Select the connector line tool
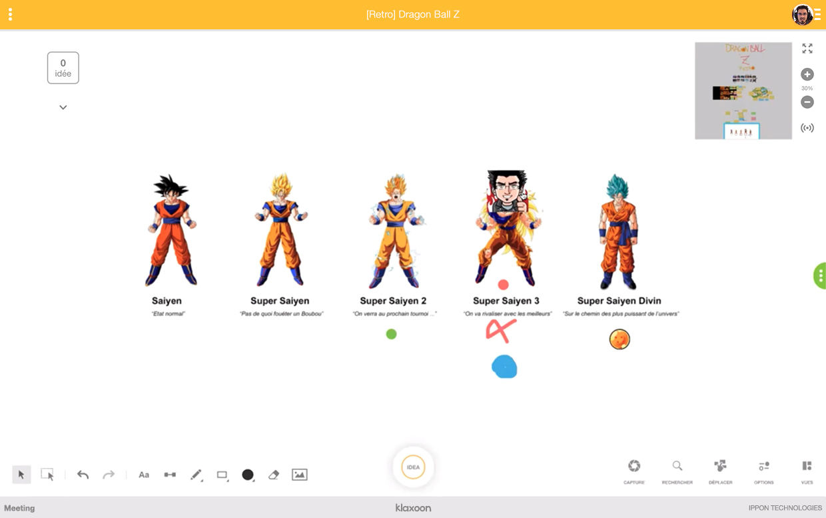The height and width of the screenshot is (518, 826). point(170,475)
